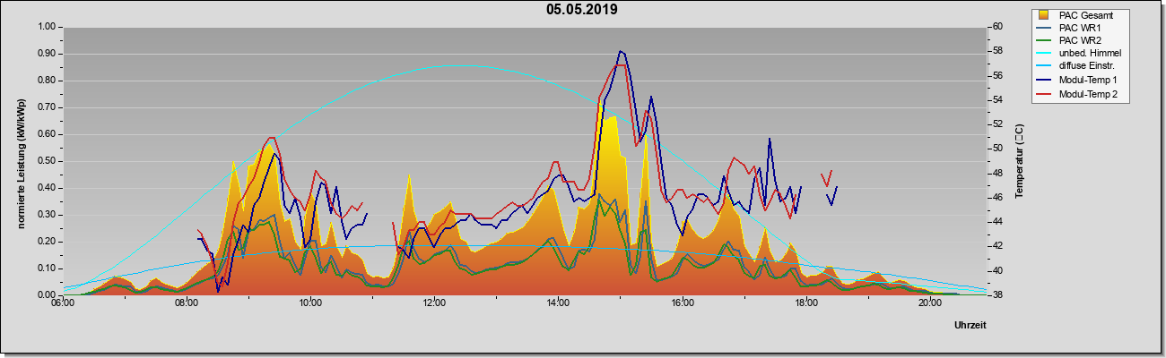Image resolution: width=1166 pixels, height=358 pixels.
Task: Click the cyan unbed. Himmel legend line
Action: coord(1044,55)
